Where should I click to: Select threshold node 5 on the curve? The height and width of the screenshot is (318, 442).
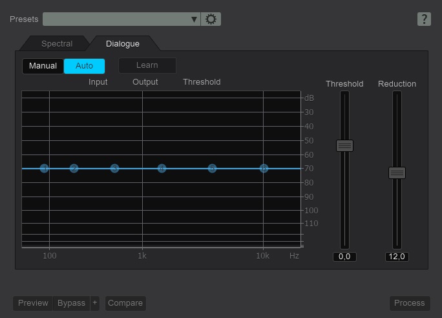click(x=212, y=169)
